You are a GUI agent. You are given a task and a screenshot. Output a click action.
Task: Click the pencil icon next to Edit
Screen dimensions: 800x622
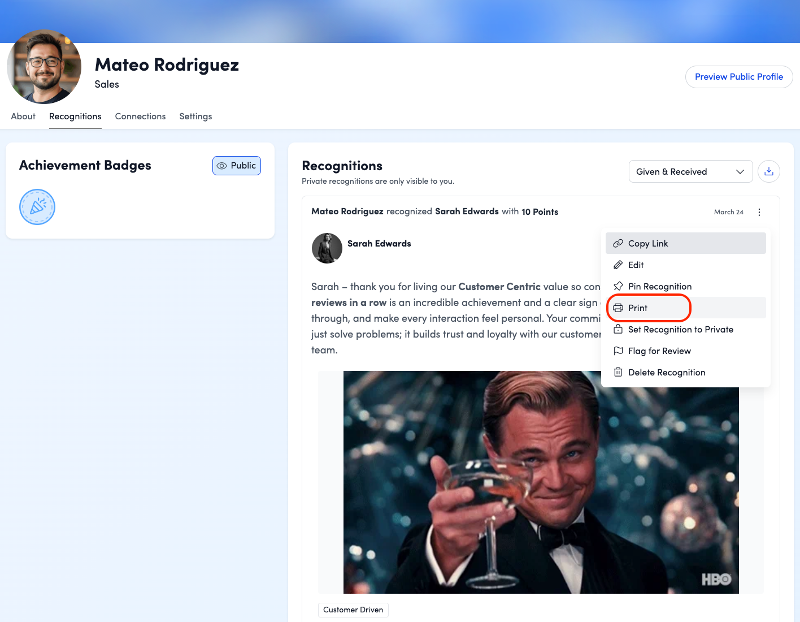pyautogui.click(x=618, y=265)
